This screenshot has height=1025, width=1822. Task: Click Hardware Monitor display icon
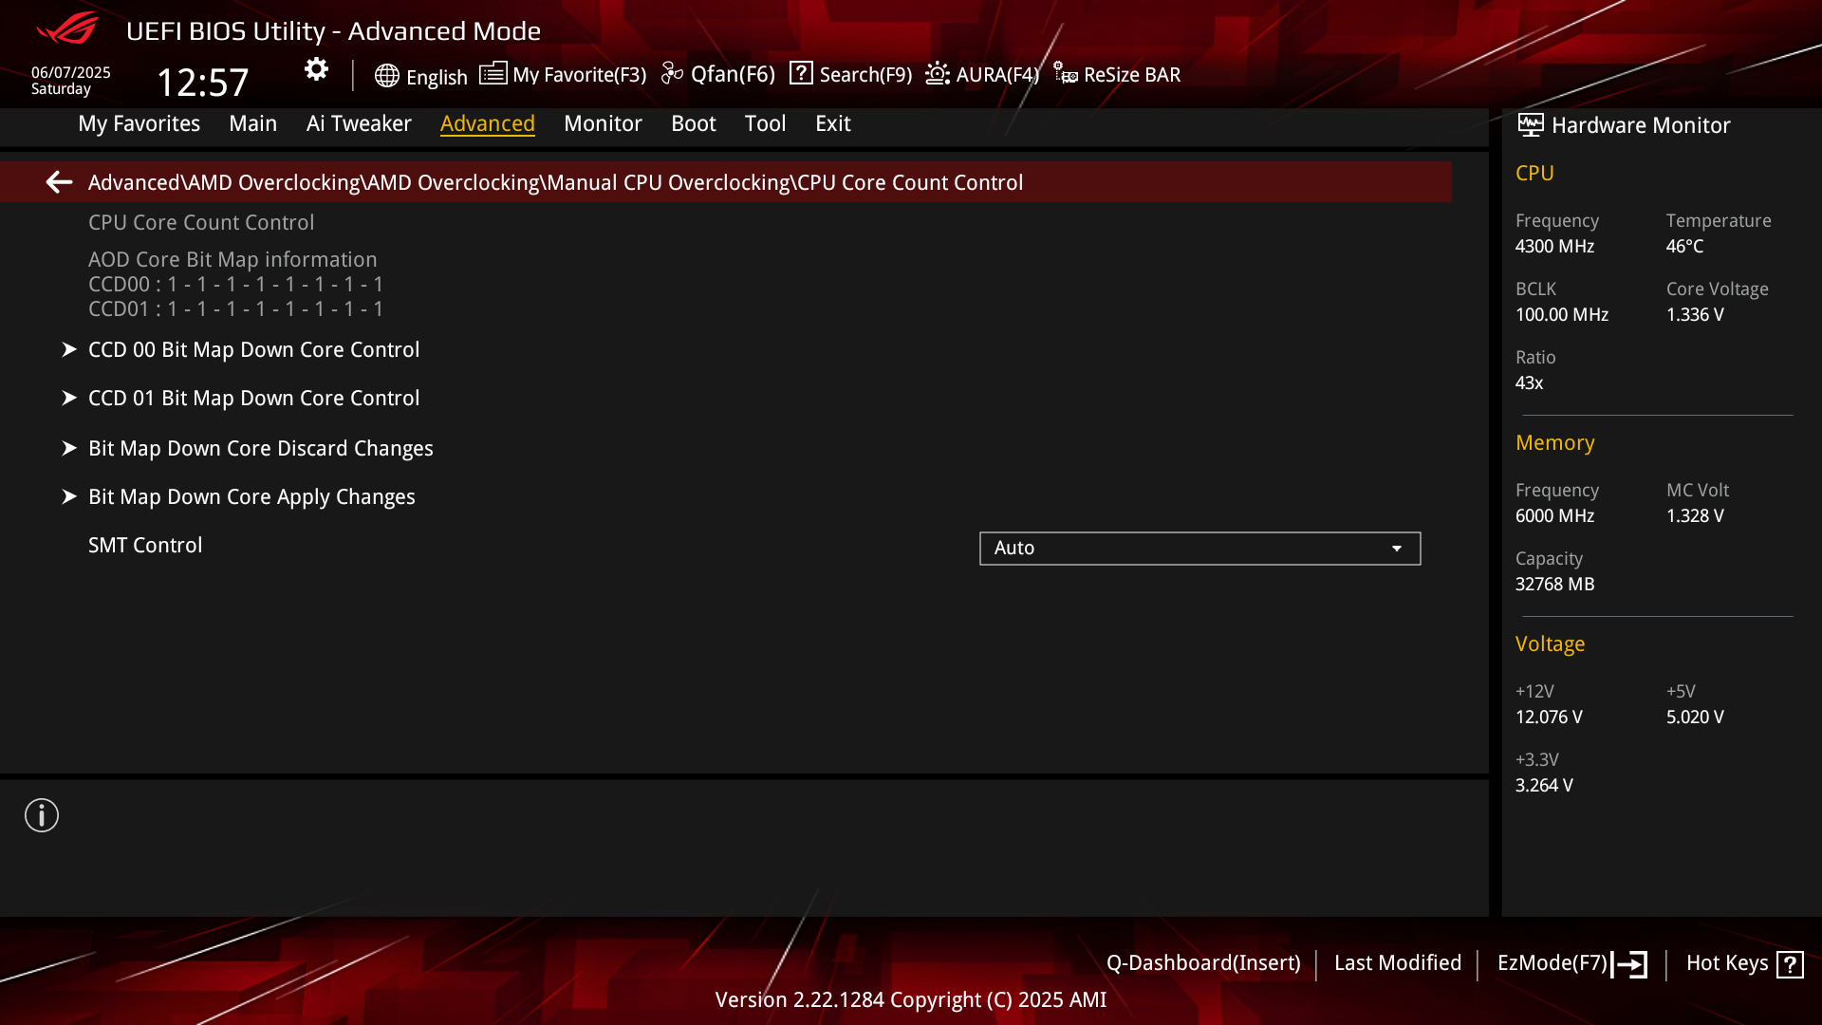[1530, 125]
